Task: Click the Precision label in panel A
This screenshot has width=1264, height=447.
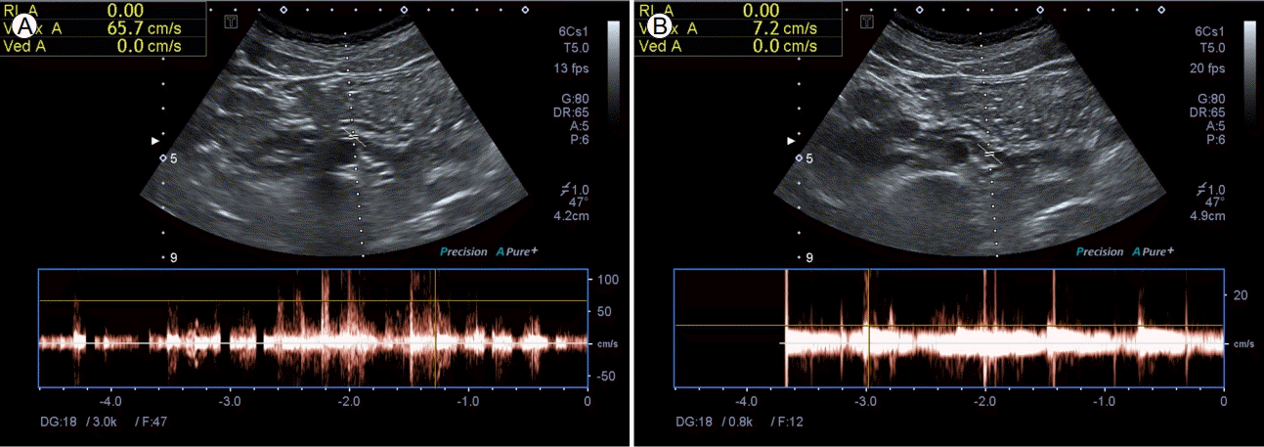Action: (x=463, y=252)
